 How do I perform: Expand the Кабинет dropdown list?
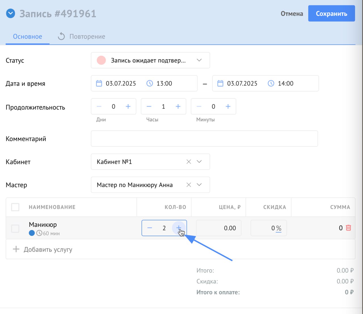pyautogui.click(x=199, y=162)
